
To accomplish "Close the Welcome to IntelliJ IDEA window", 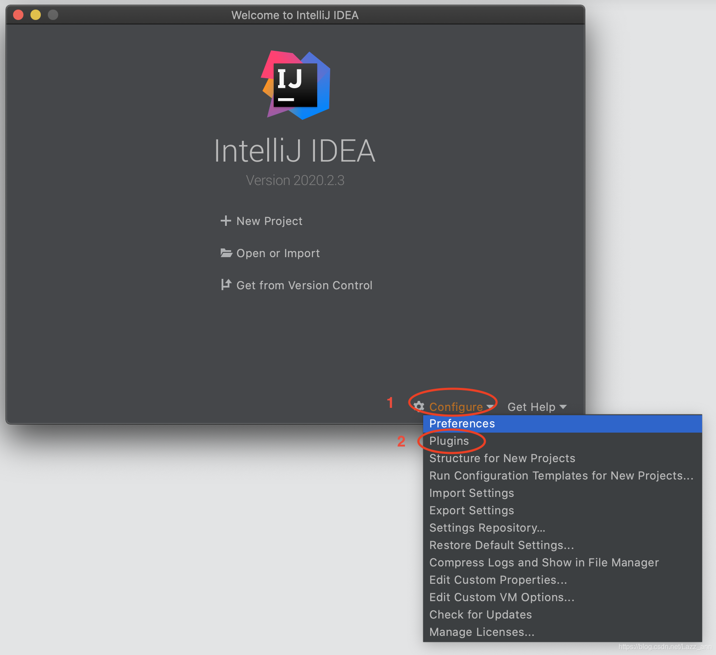I will [x=18, y=15].
